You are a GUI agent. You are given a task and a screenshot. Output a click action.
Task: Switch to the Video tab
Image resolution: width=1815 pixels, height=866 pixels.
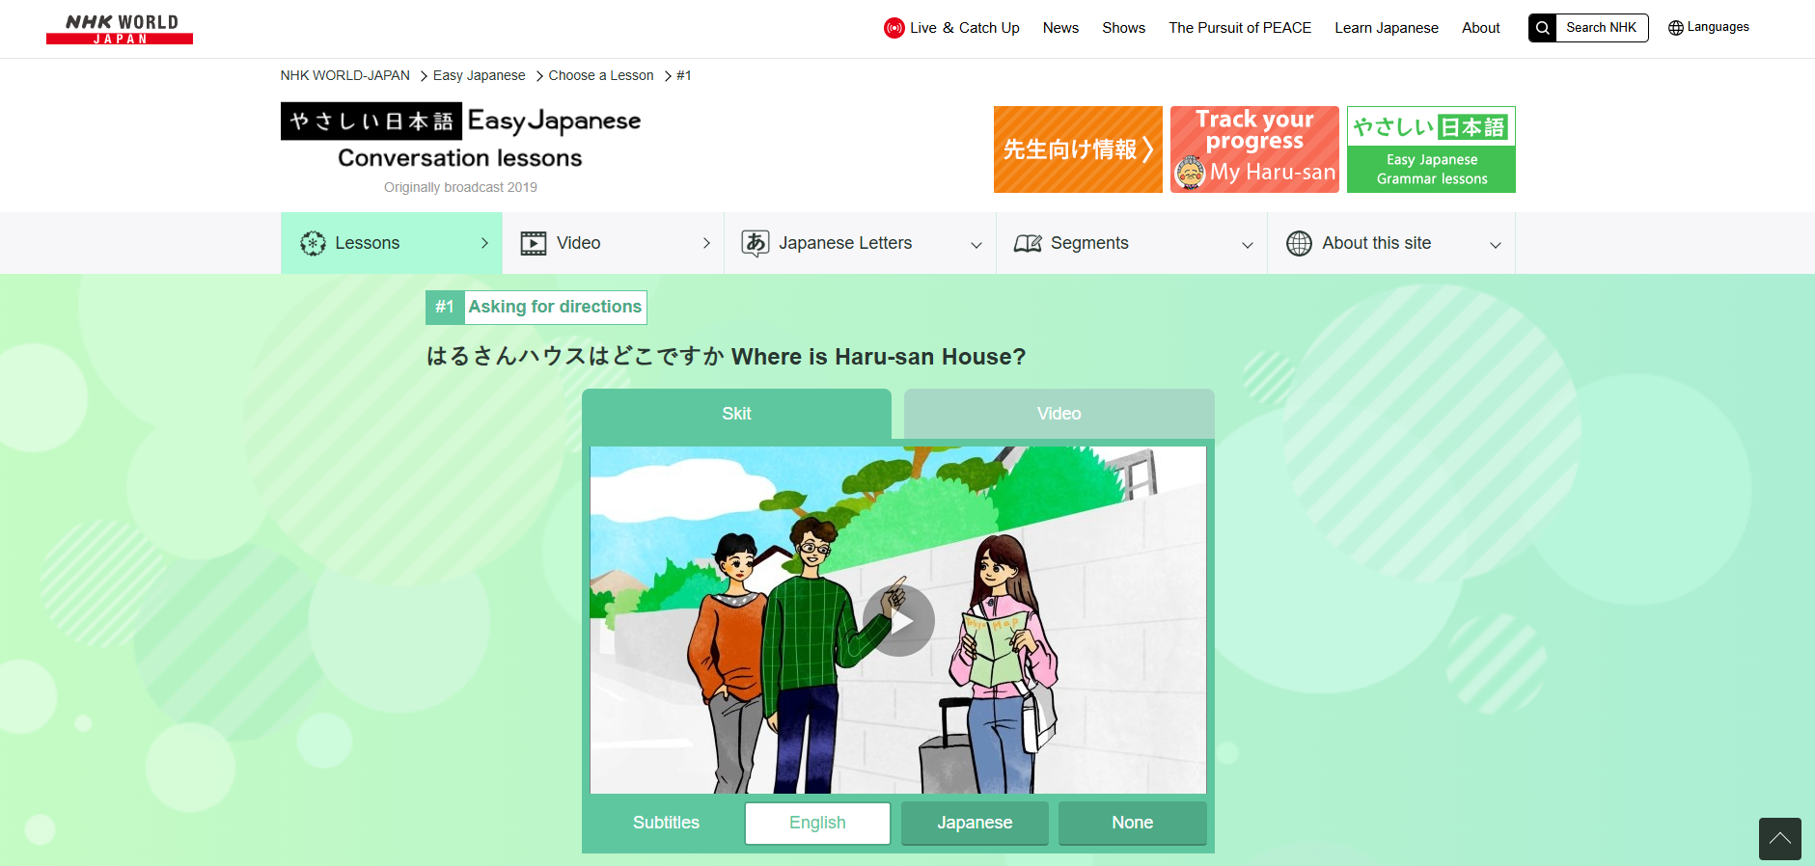point(1059,414)
